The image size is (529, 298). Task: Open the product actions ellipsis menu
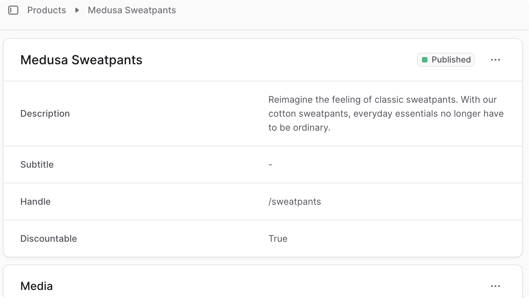coord(495,60)
